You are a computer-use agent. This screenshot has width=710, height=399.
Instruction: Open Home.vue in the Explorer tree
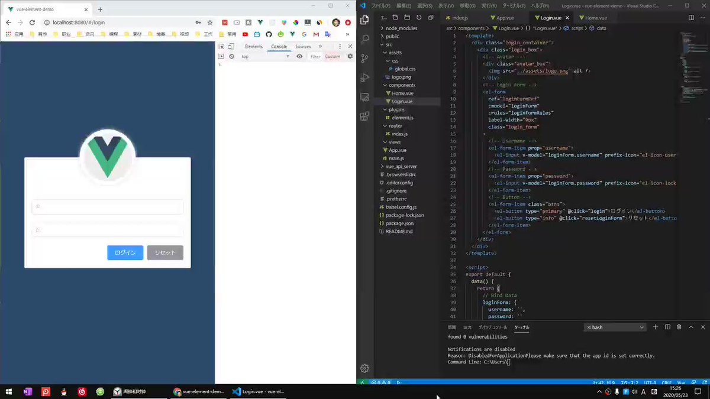pyautogui.click(x=402, y=93)
